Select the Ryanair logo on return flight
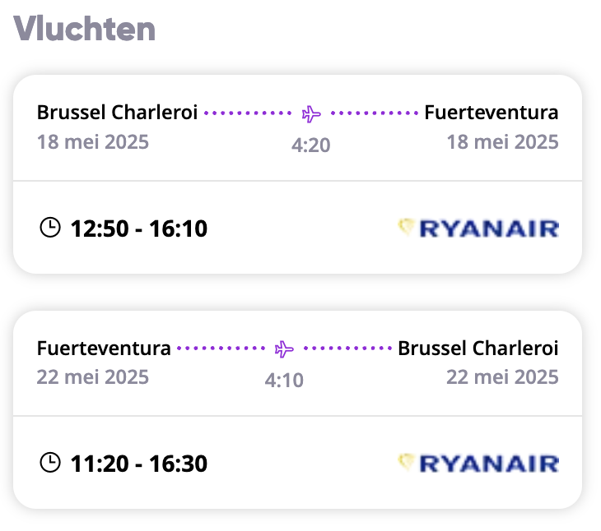Image resolution: width=601 pixels, height=531 pixels. (x=478, y=464)
